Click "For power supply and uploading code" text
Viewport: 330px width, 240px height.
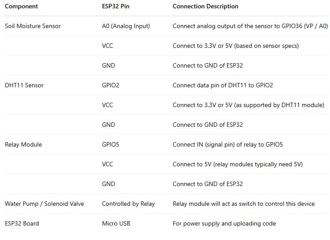224,223
